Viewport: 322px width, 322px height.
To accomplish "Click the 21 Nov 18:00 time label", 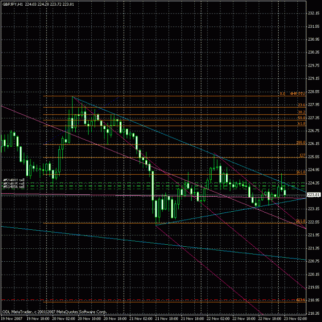I will pos(192,319).
